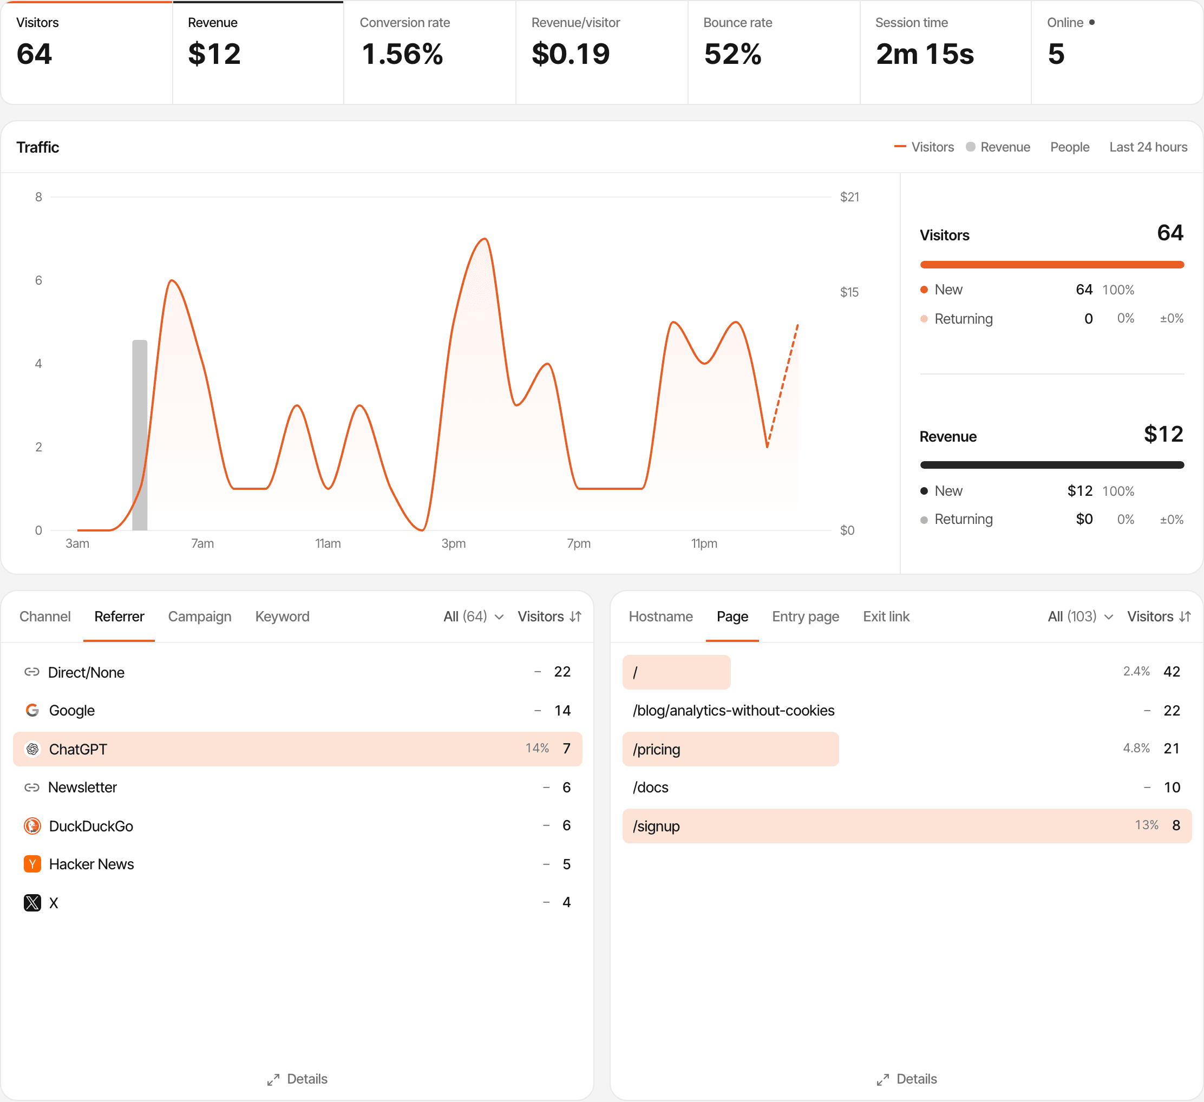Select the Conversion rate metric card
The width and height of the screenshot is (1204, 1102).
430,53
